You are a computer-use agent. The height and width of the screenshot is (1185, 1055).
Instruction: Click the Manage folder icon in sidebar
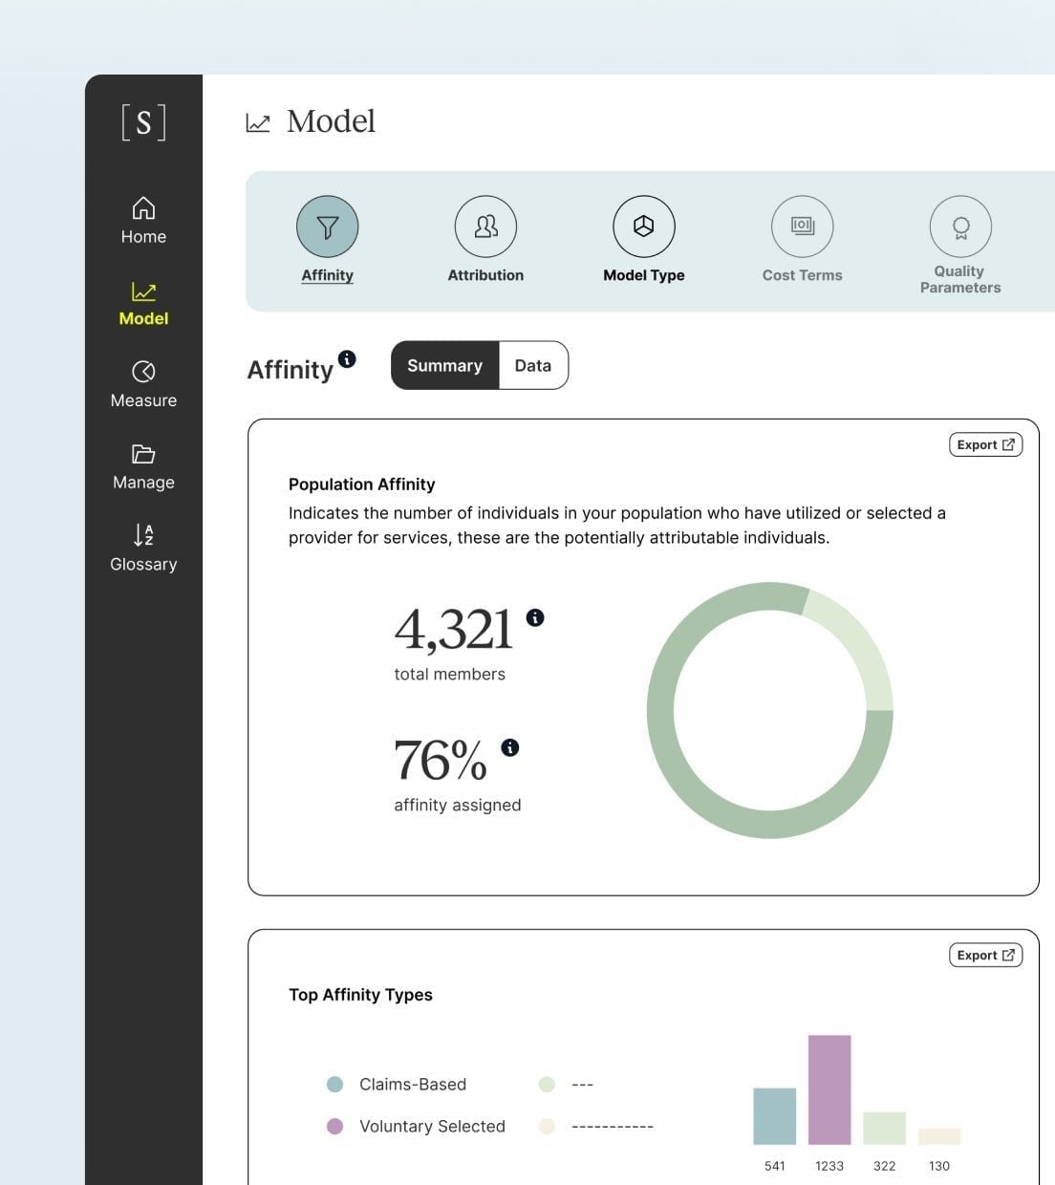click(143, 454)
